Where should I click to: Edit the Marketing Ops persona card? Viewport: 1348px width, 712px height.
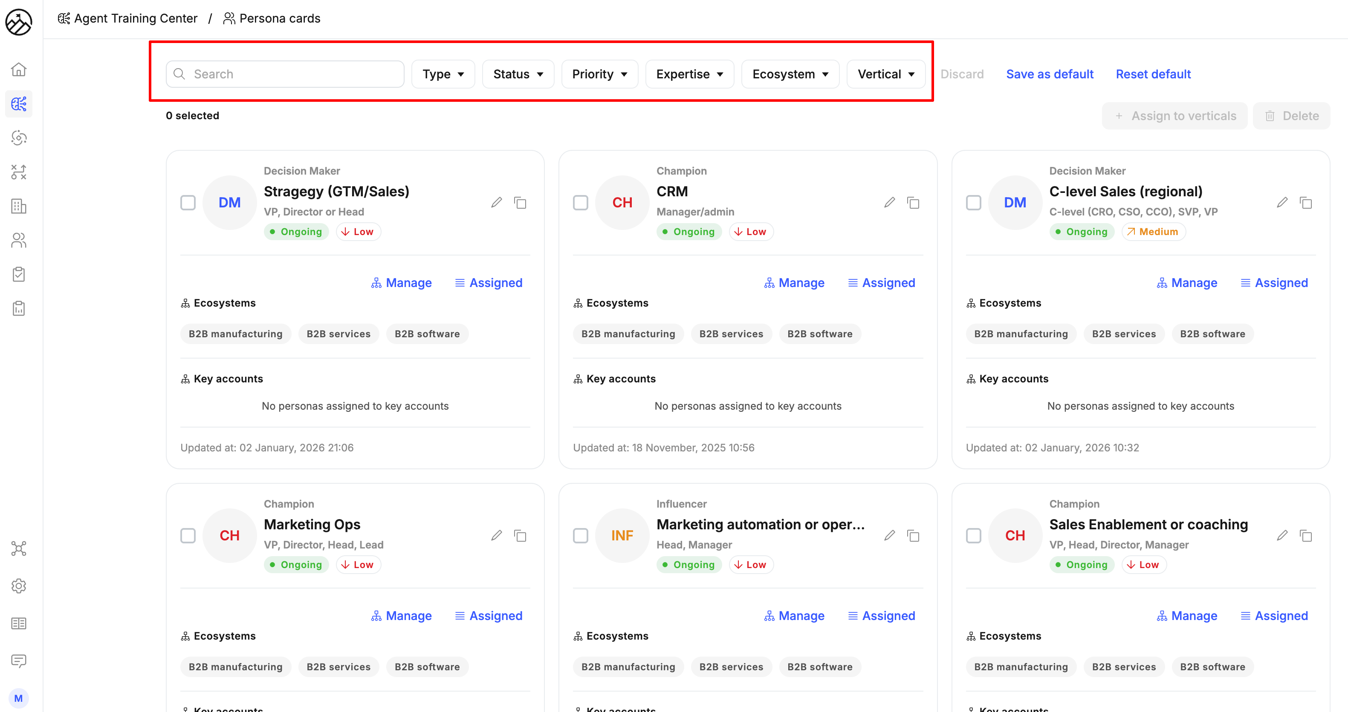[x=496, y=535]
